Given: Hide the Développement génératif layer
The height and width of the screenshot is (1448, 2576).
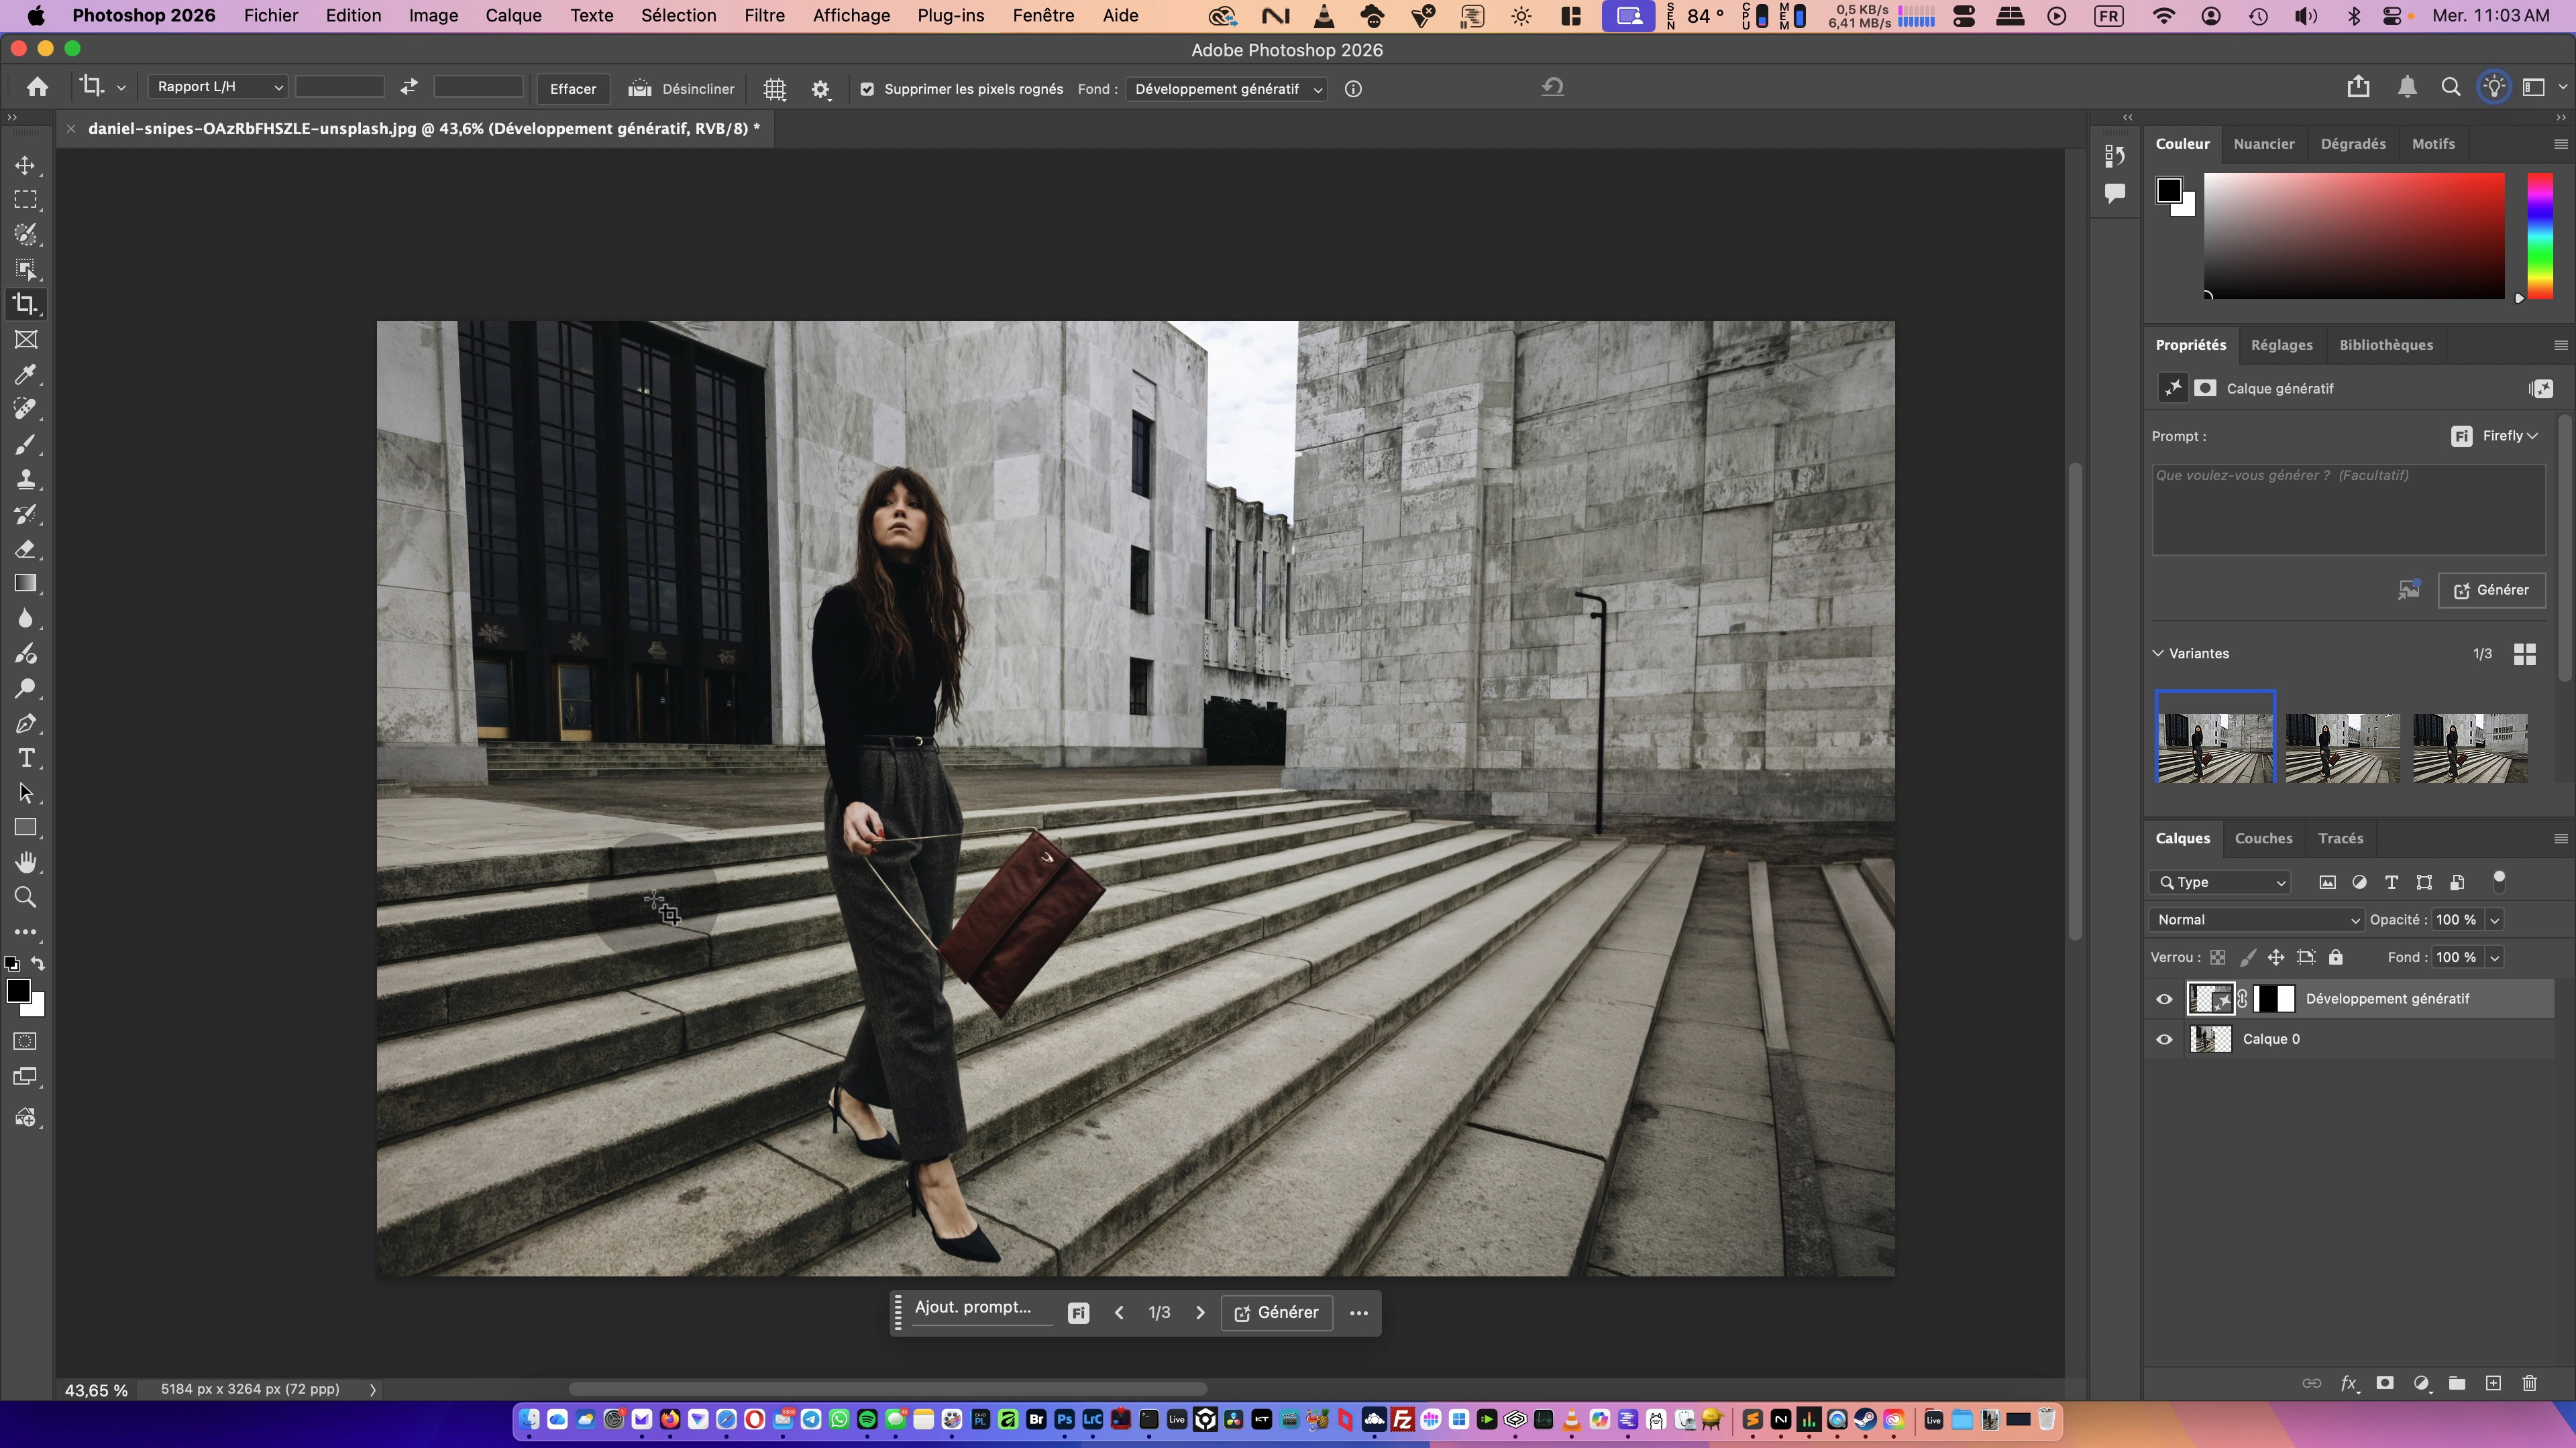Looking at the screenshot, I should coord(2164,998).
